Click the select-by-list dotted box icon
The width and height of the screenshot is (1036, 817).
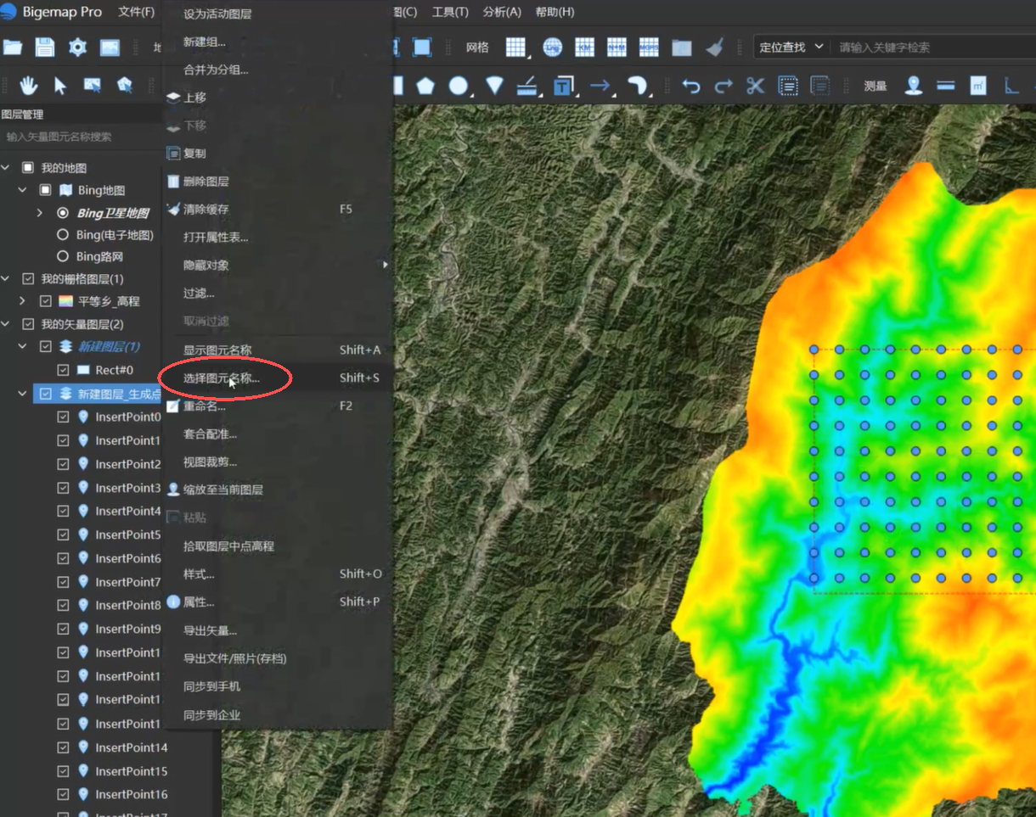tap(788, 86)
